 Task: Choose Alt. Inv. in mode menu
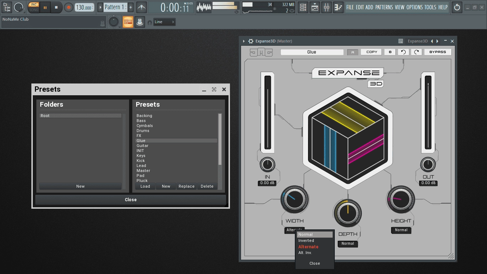pos(315,253)
